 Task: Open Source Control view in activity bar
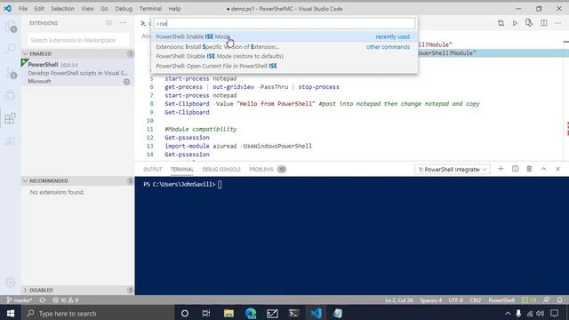pyautogui.click(x=10, y=73)
